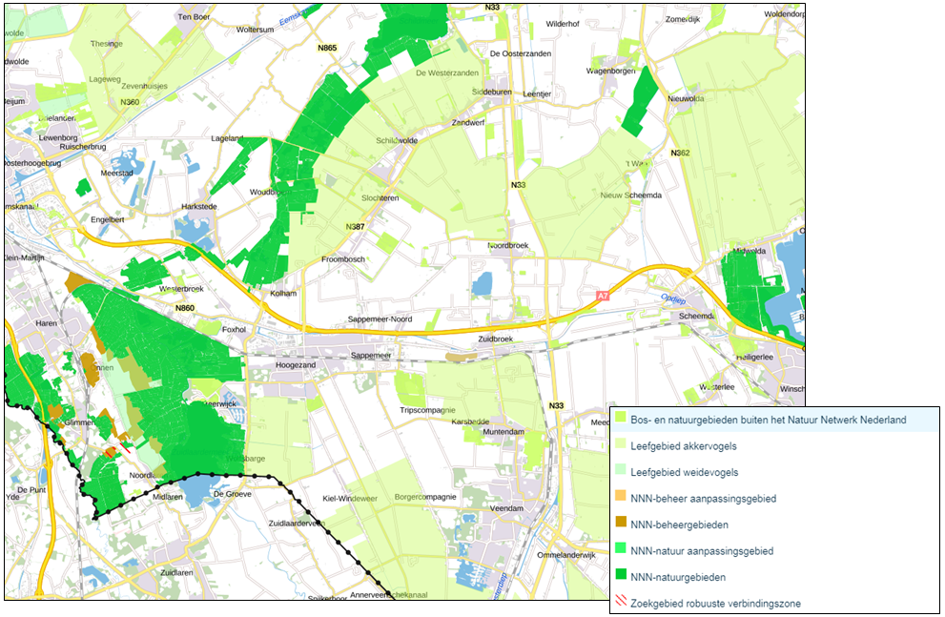The image size is (945, 617).
Task: Select the orange NNN-beheer aanpassingsgebied swatch
Action: click(621, 498)
